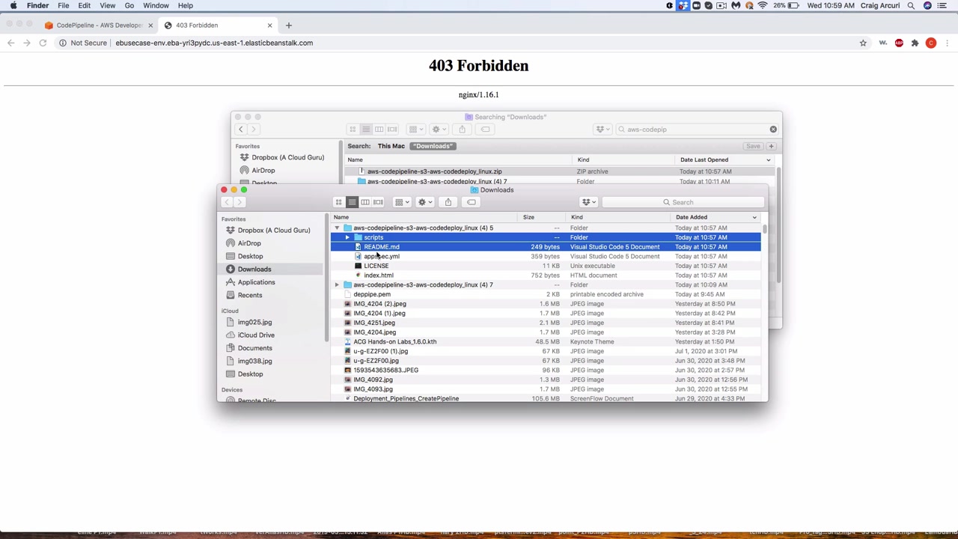This screenshot has height=539, width=958.
Task: Open the Dropbox toolbar dropdown in Downloads window
Action: 589,202
